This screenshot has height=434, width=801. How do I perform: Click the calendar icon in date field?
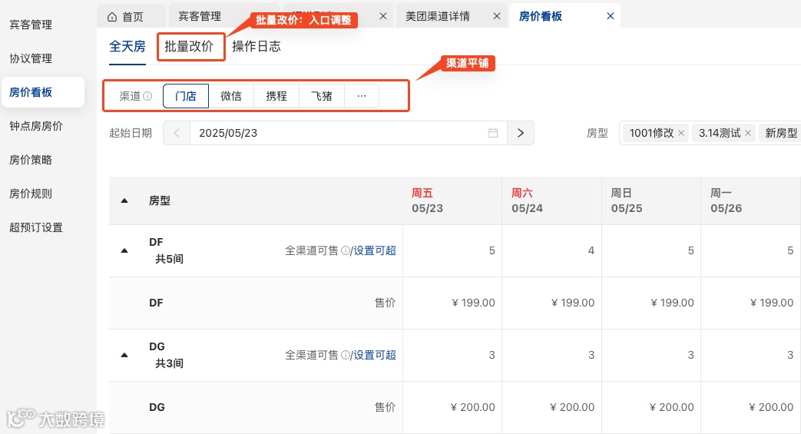tap(493, 133)
